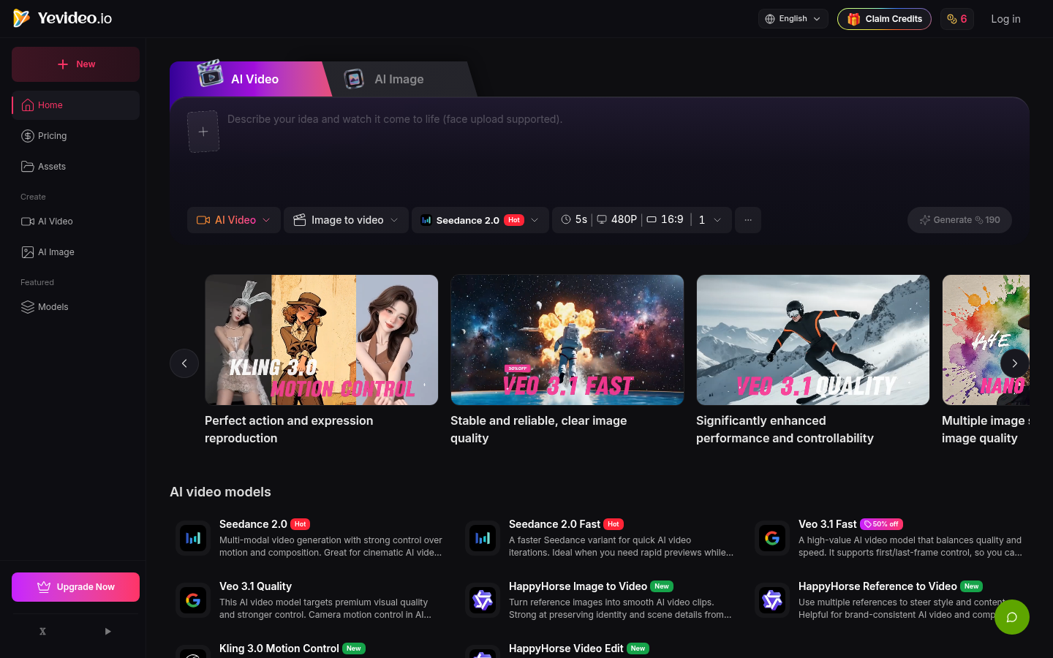Open the English language dropdown
The width and height of the screenshot is (1053, 658).
pyautogui.click(x=793, y=19)
